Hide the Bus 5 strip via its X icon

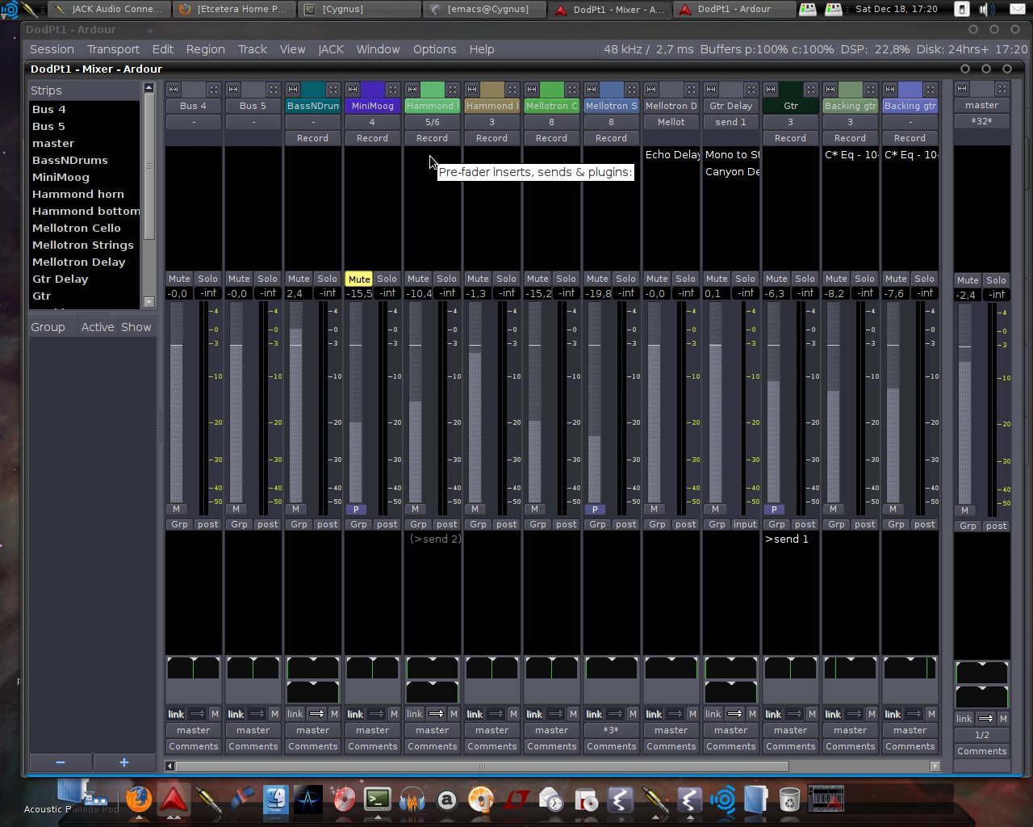273,89
